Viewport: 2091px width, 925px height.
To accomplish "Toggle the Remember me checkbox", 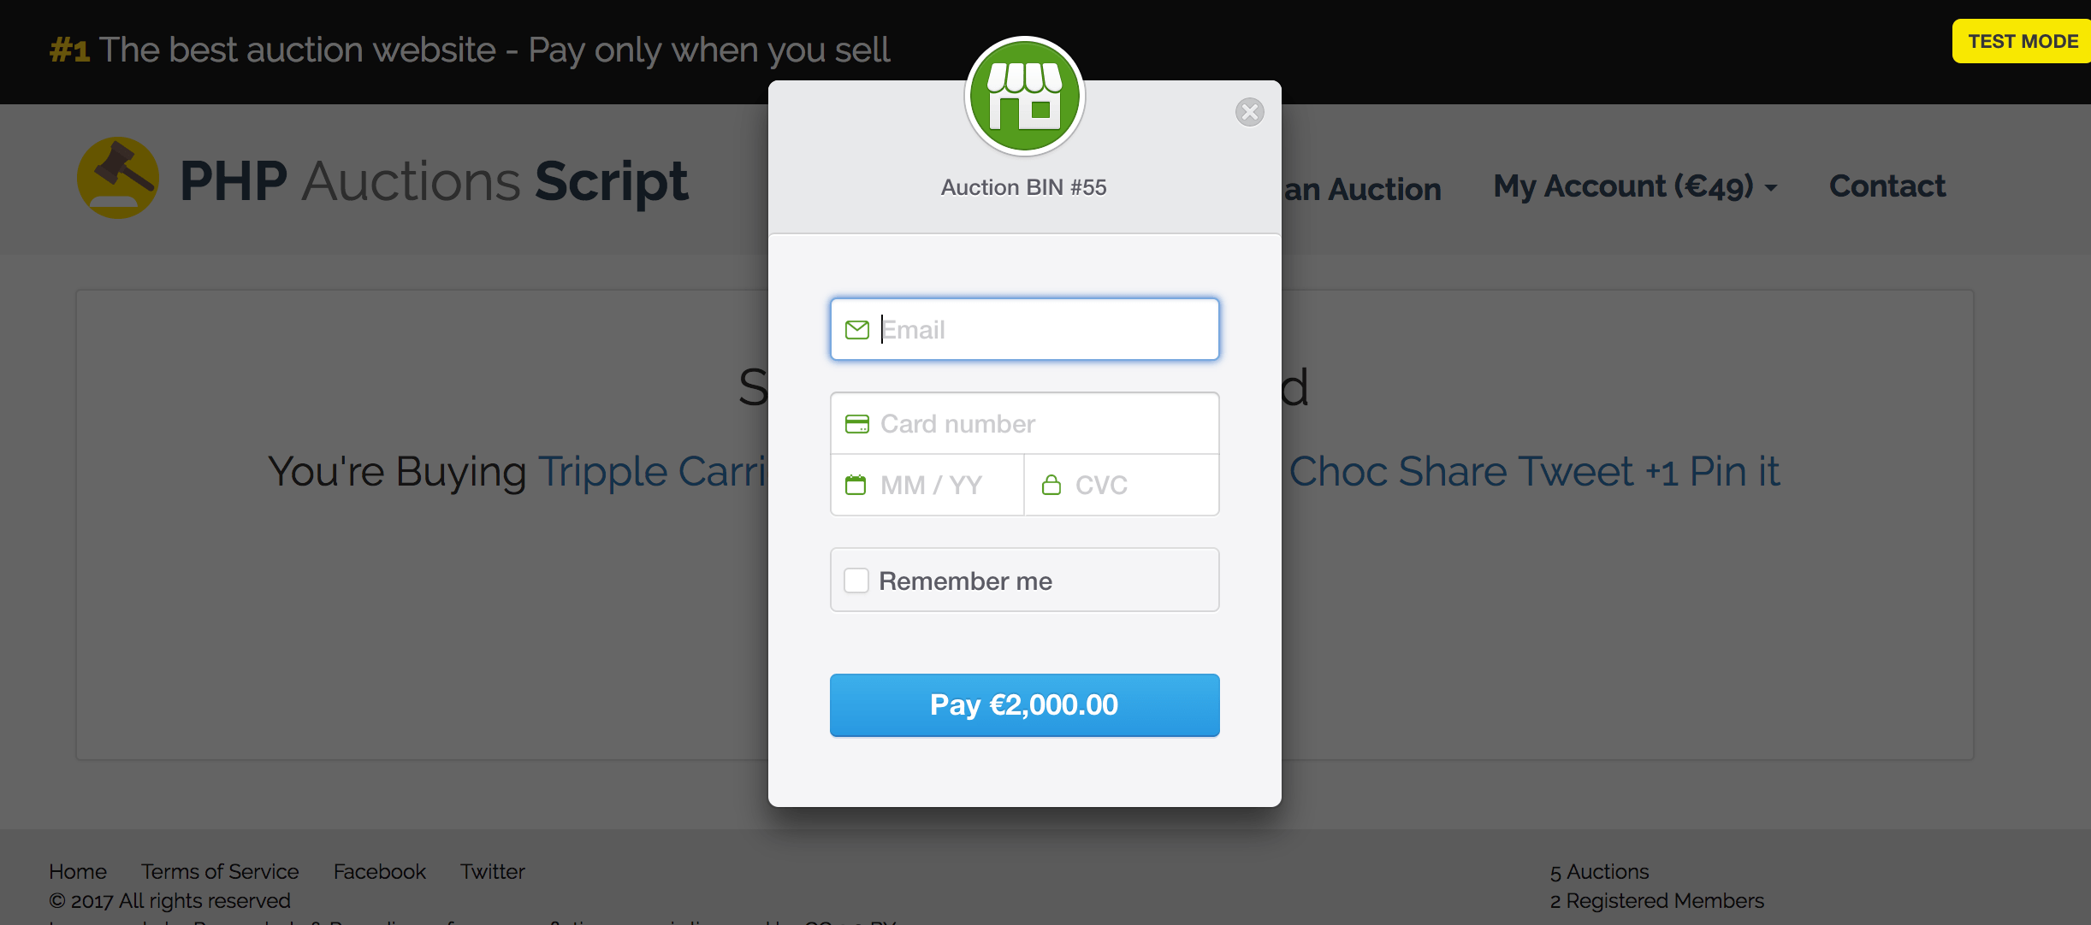I will [x=854, y=581].
